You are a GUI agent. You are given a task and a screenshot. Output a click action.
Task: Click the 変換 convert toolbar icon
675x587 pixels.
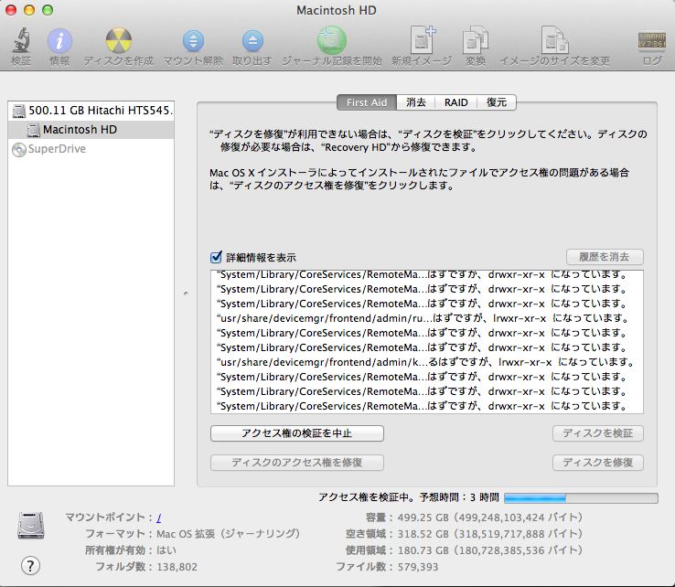pyautogui.click(x=476, y=40)
